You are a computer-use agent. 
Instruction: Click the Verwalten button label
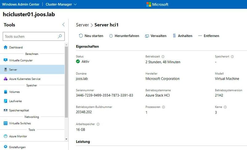(x=158, y=36)
